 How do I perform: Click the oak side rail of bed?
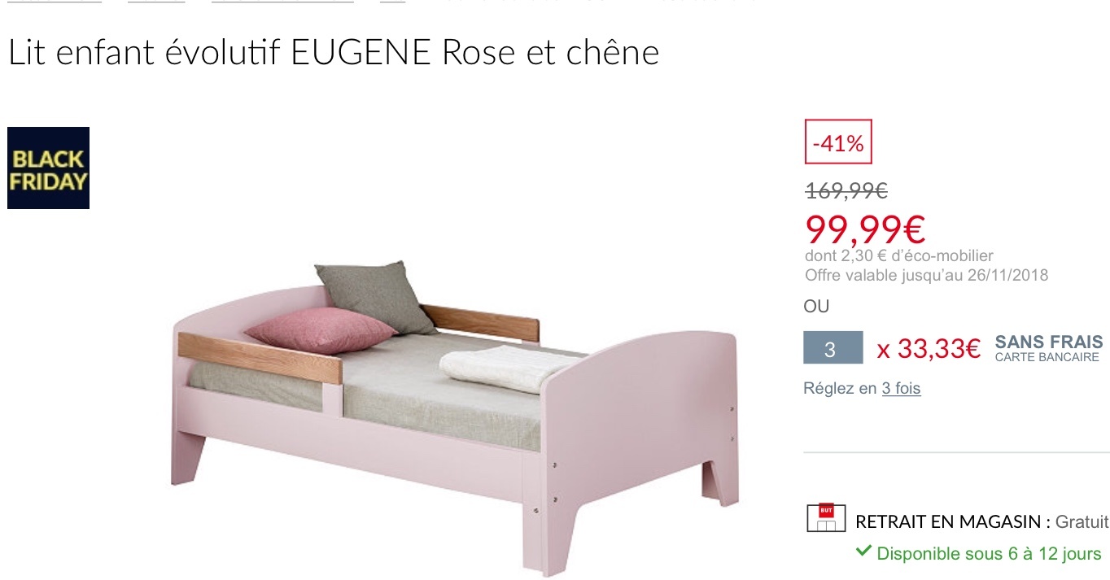click(259, 358)
